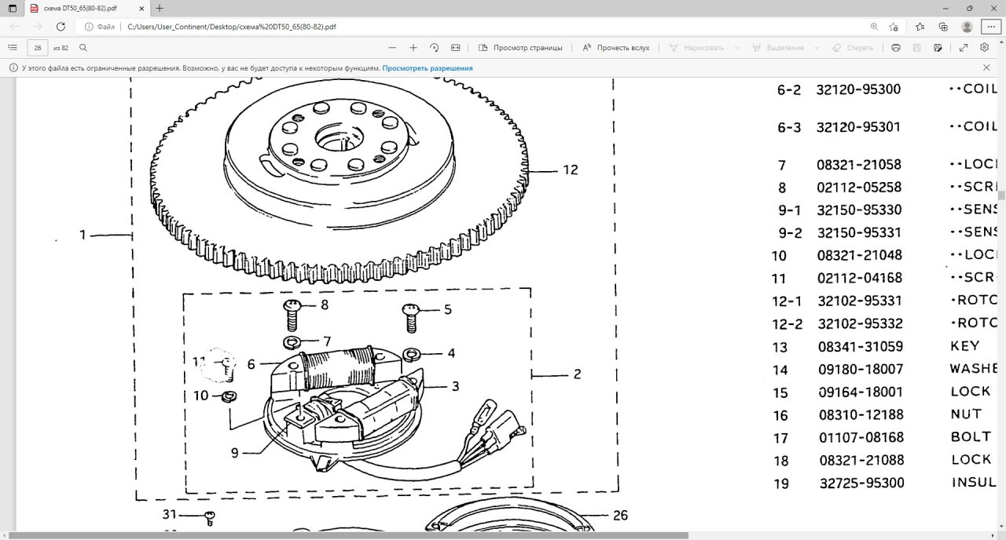The height and width of the screenshot is (540, 1006).
Task: Expand the Выделение highlight options arrow
Action: [817, 48]
